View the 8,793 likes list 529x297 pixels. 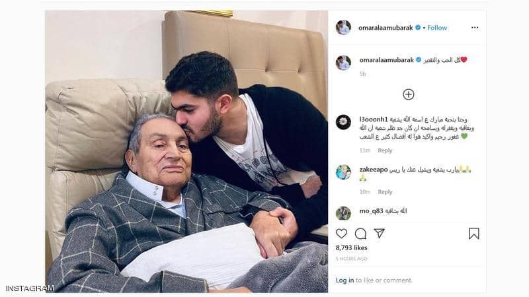pos(352,248)
